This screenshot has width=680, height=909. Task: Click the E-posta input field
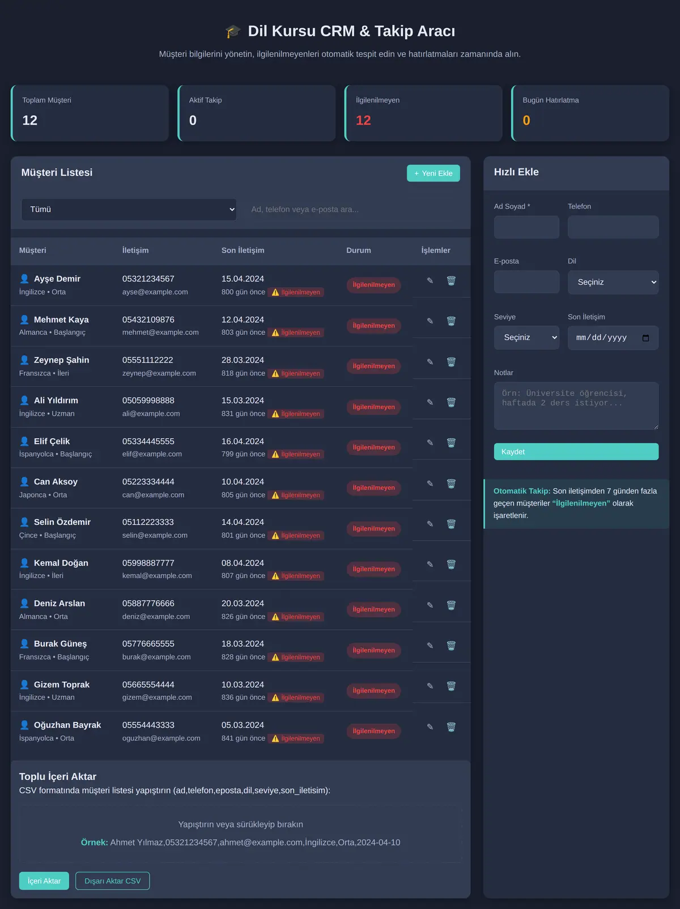[526, 282]
